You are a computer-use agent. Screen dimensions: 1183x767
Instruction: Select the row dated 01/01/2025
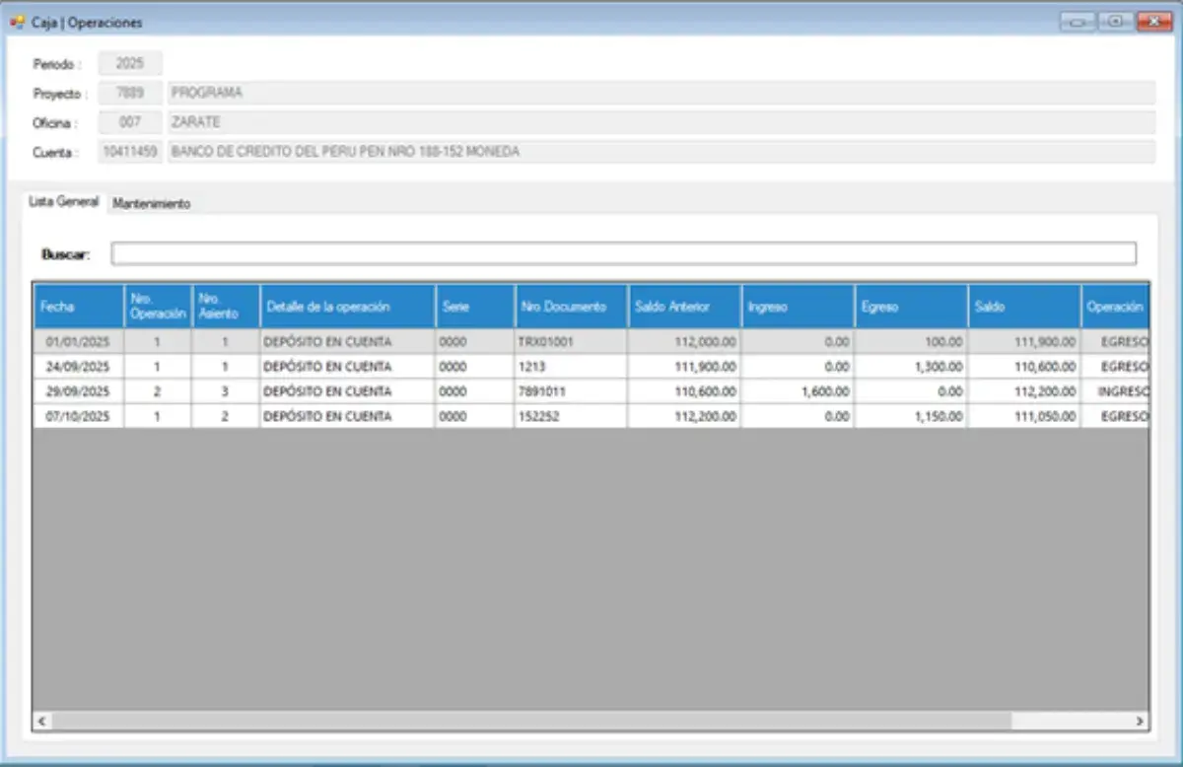pos(591,342)
